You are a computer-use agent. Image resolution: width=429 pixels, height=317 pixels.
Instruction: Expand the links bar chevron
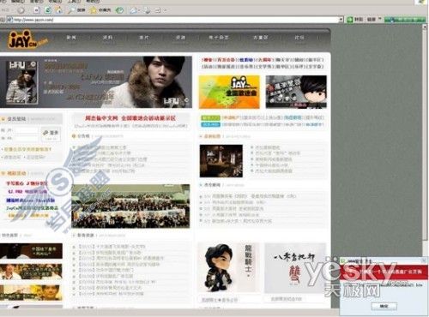click(x=380, y=19)
